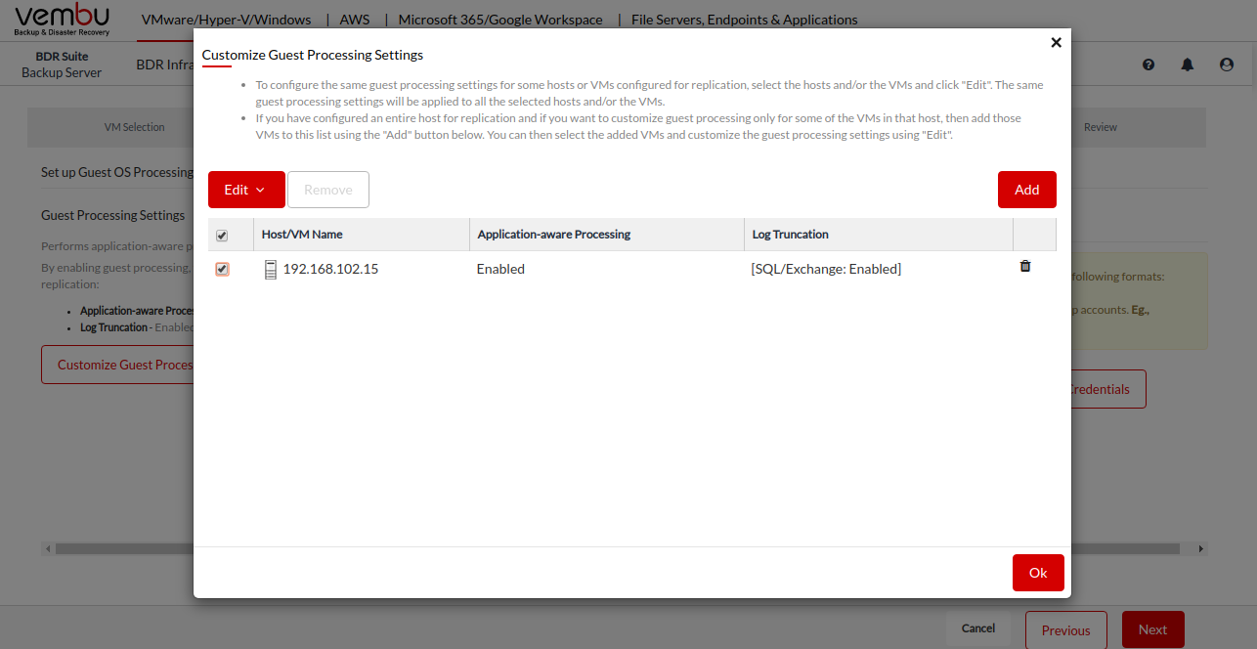Open the notifications bell icon
Image resolution: width=1257 pixels, height=649 pixels.
[x=1188, y=65]
